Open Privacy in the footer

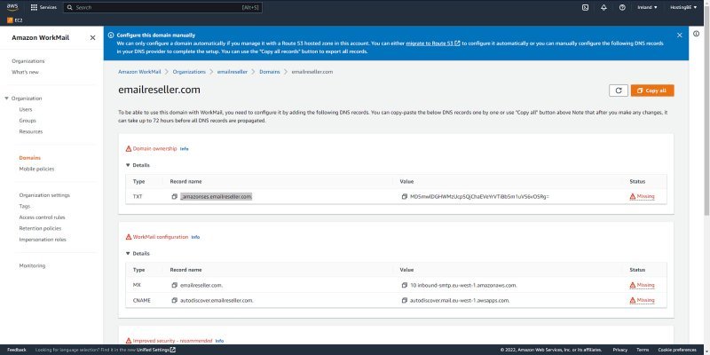pos(619,350)
